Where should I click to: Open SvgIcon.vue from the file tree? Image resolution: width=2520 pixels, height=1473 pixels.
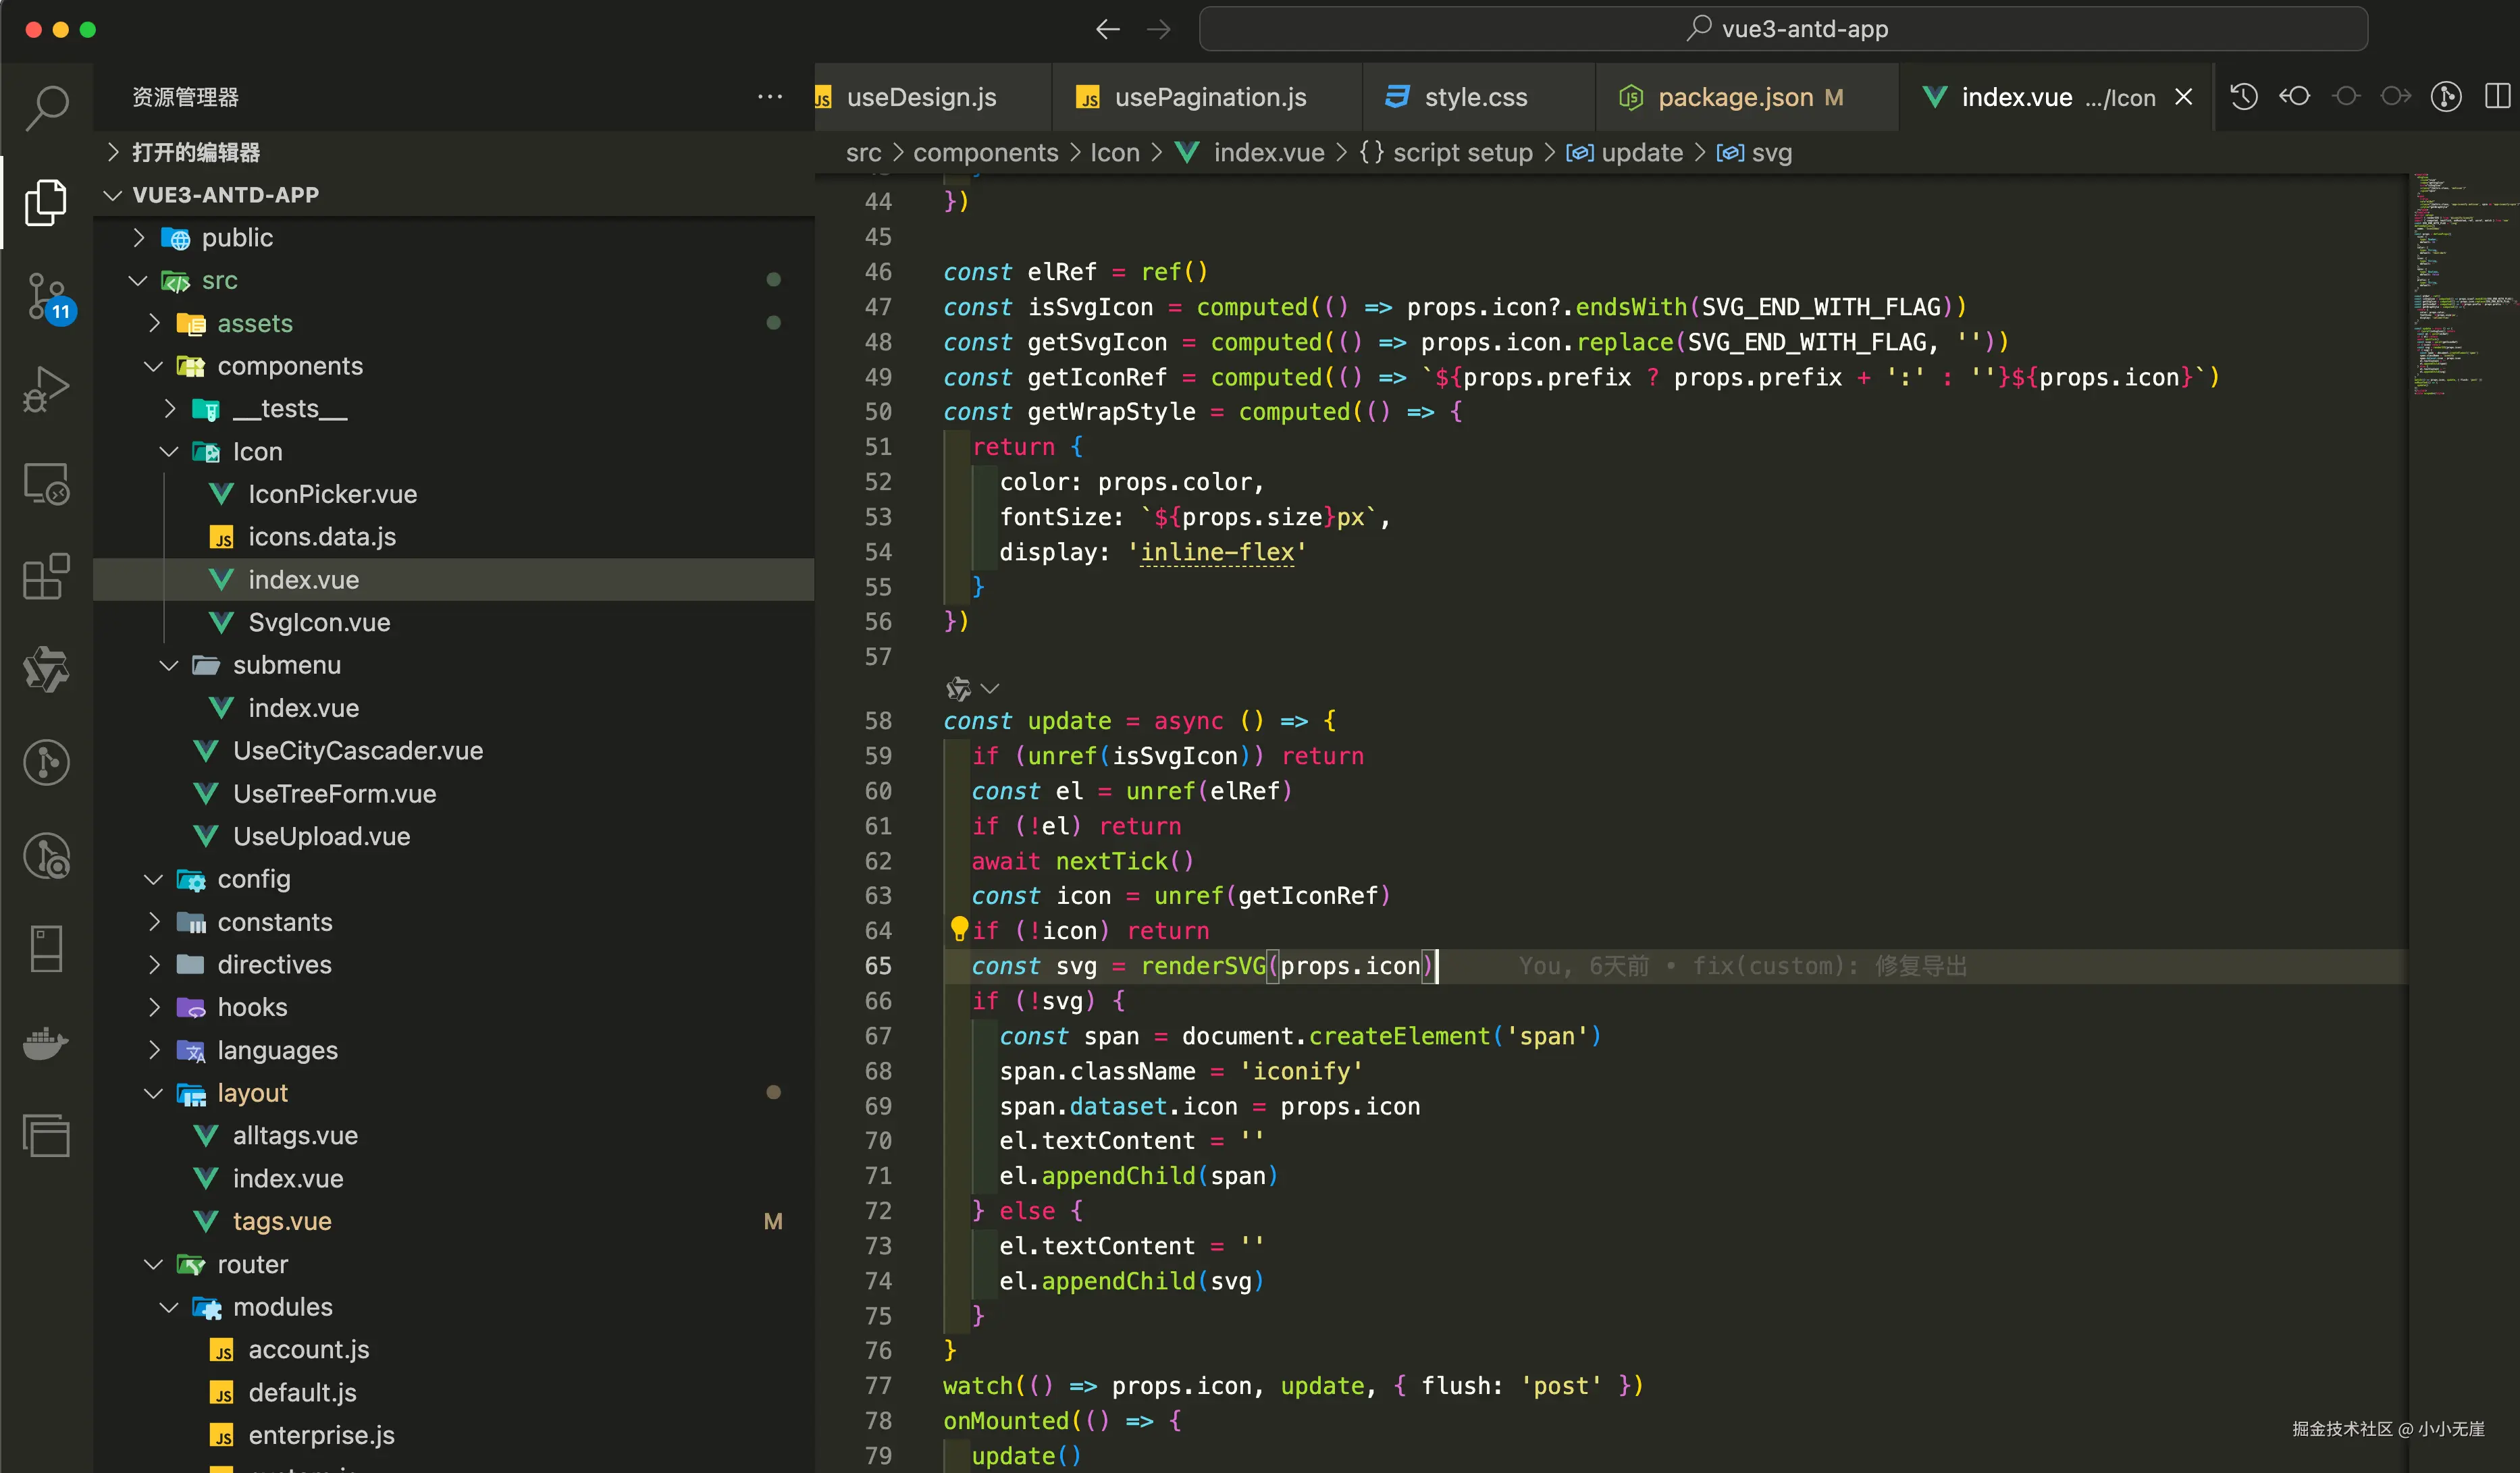[x=319, y=622]
